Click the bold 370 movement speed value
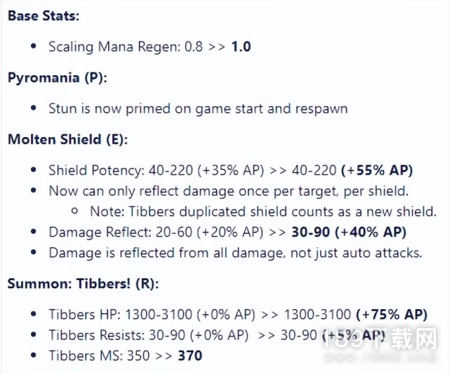The width and height of the screenshot is (450, 373). click(190, 355)
